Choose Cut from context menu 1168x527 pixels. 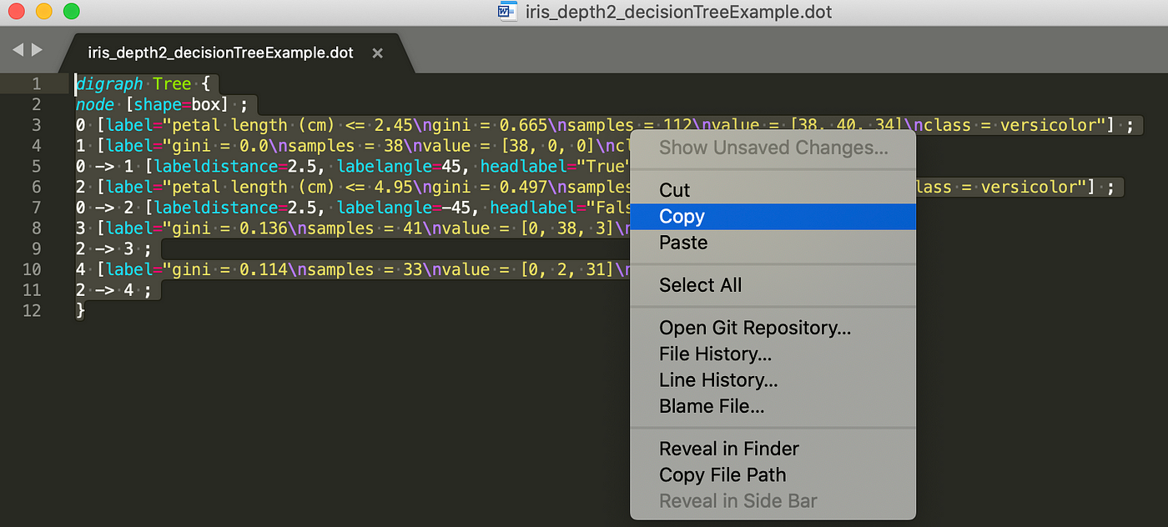tap(773, 190)
